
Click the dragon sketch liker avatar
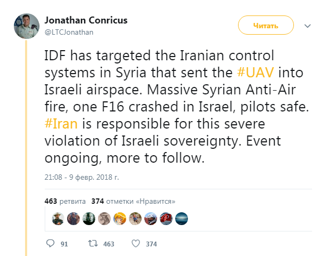coord(103,218)
